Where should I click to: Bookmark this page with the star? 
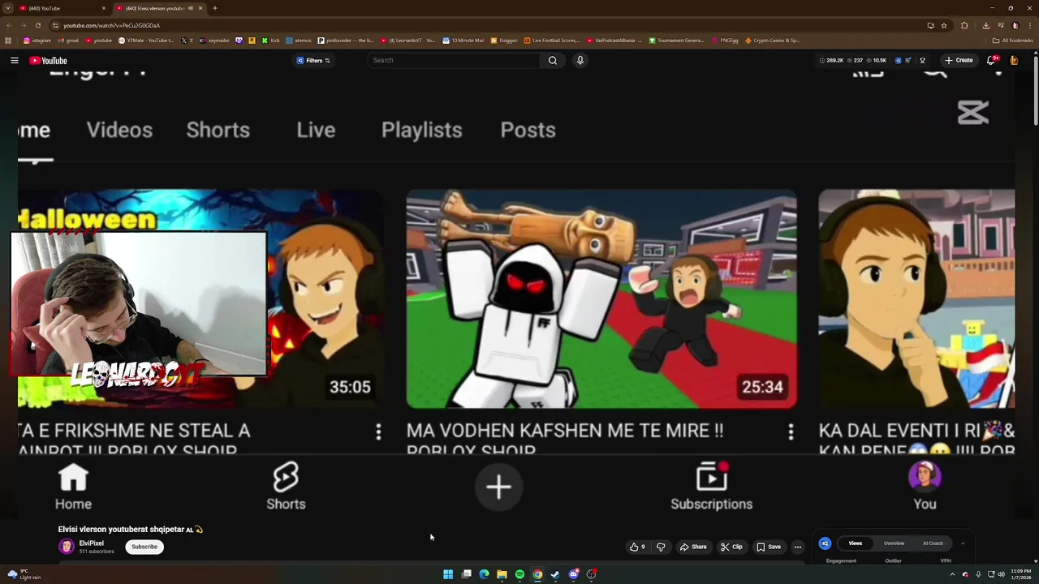(x=944, y=25)
